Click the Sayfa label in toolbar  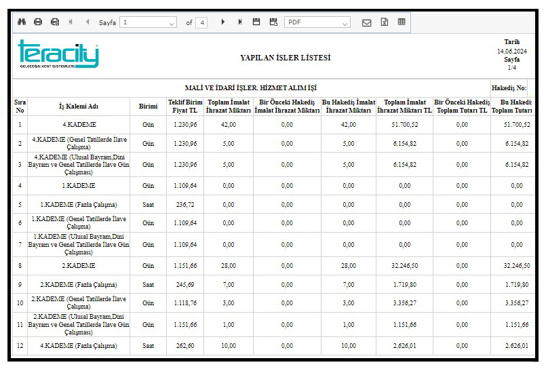[107, 22]
